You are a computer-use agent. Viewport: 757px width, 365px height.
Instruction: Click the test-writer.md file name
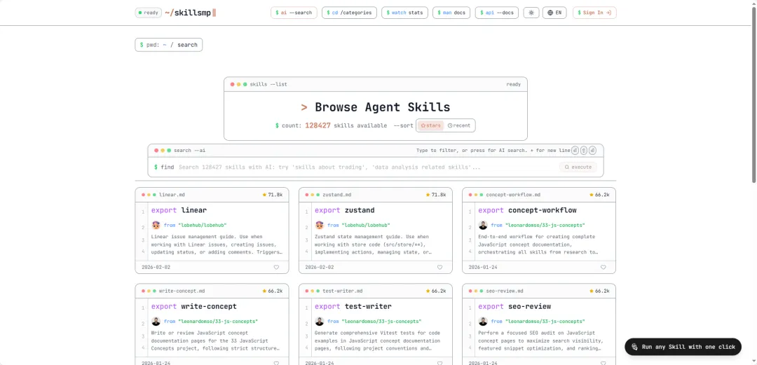[342, 291]
